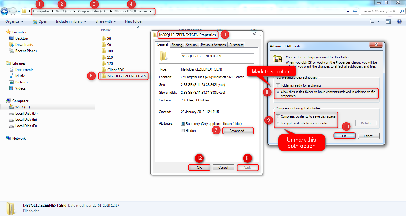Screen dimensions: 406x216
Task: Switch to the General tab
Action: pos(162,44)
